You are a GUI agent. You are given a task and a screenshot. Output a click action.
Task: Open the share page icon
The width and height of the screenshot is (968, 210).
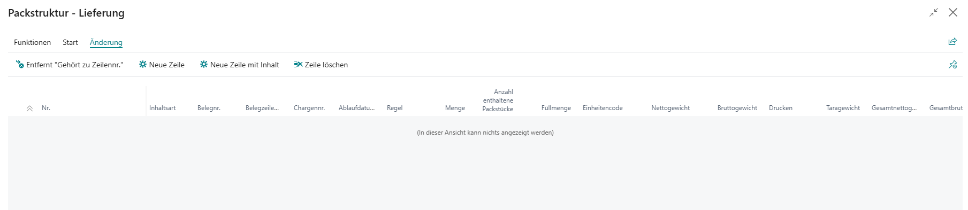(952, 42)
